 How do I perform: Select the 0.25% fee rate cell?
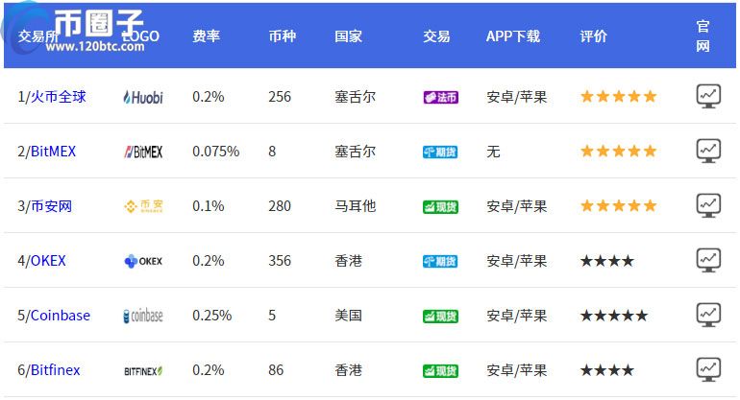(211, 316)
